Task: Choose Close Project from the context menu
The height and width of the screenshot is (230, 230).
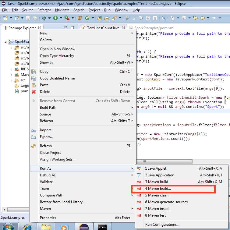Action: [82, 153]
